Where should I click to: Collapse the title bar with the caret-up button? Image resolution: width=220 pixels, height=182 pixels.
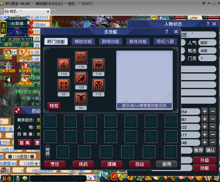209,3
